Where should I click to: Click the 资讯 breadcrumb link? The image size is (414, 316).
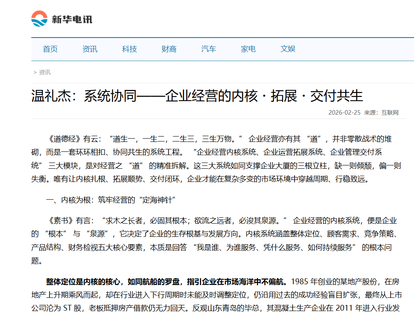point(44,72)
